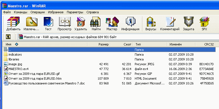Viewport: 219px width, 109px height.
Task: Click the SFX toolbar icon
Action: (x=204, y=22)
